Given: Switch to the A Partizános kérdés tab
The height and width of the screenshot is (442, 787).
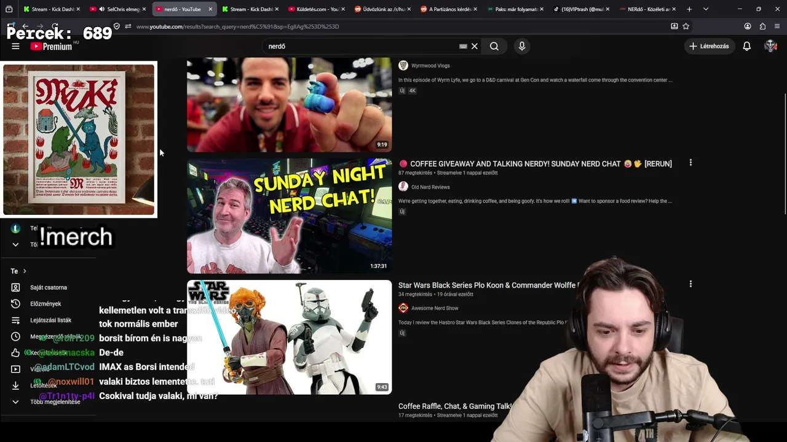Looking at the screenshot, I should point(449,9).
